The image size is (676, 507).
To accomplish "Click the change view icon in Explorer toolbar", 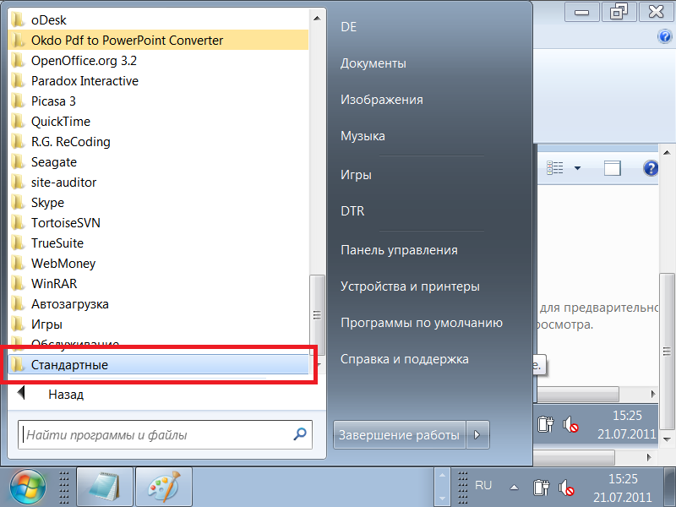I will pyautogui.click(x=555, y=168).
